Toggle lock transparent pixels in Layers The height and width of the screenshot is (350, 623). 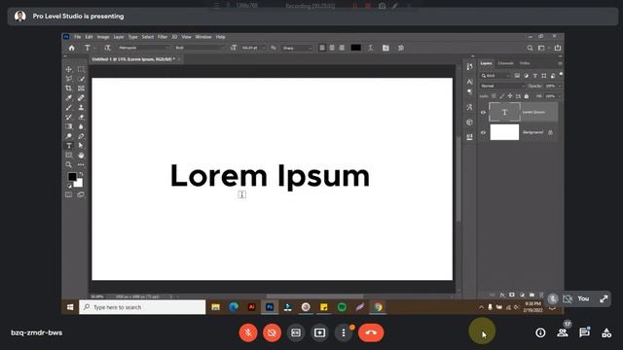[494, 96]
